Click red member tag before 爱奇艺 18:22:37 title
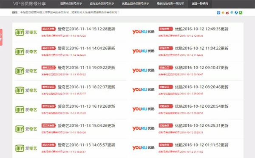Image resolution: width=255 pixels, height=158 pixels. point(48,87)
